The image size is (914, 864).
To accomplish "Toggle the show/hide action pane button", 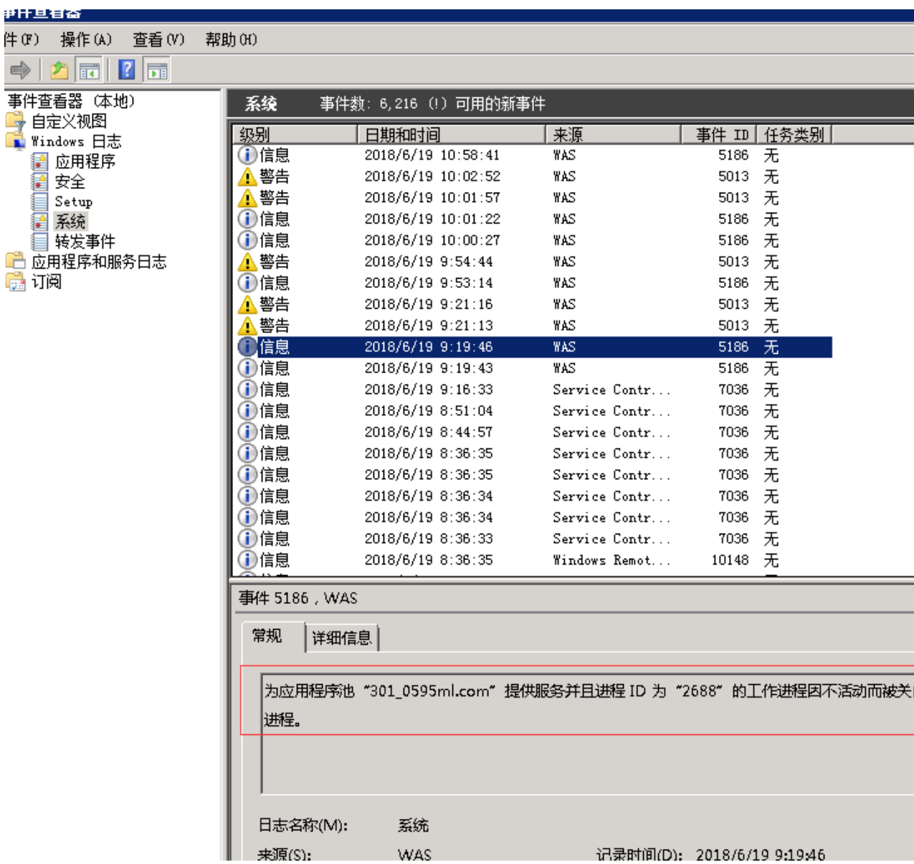I will pyautogui.click(x=157, y=70).
